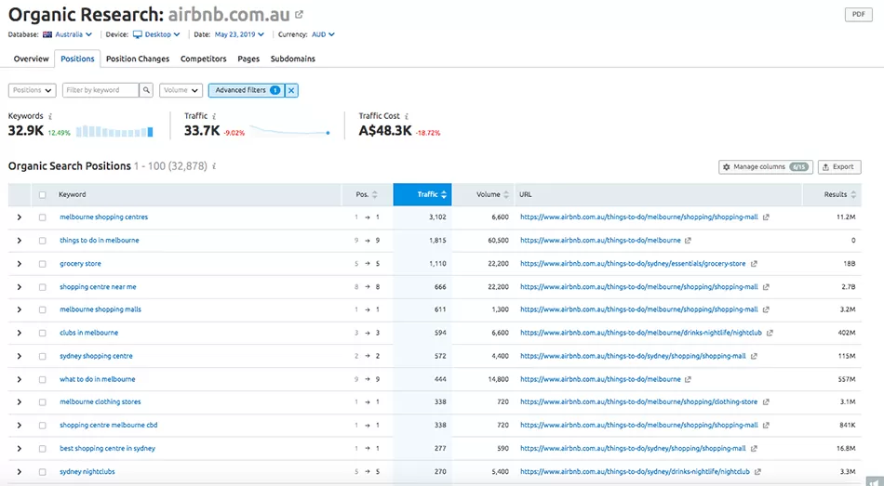The image size is (884, 486).
Task: Open external link icon for shopping centre melbourne cbd URL
Action: (x=766, y=426)
